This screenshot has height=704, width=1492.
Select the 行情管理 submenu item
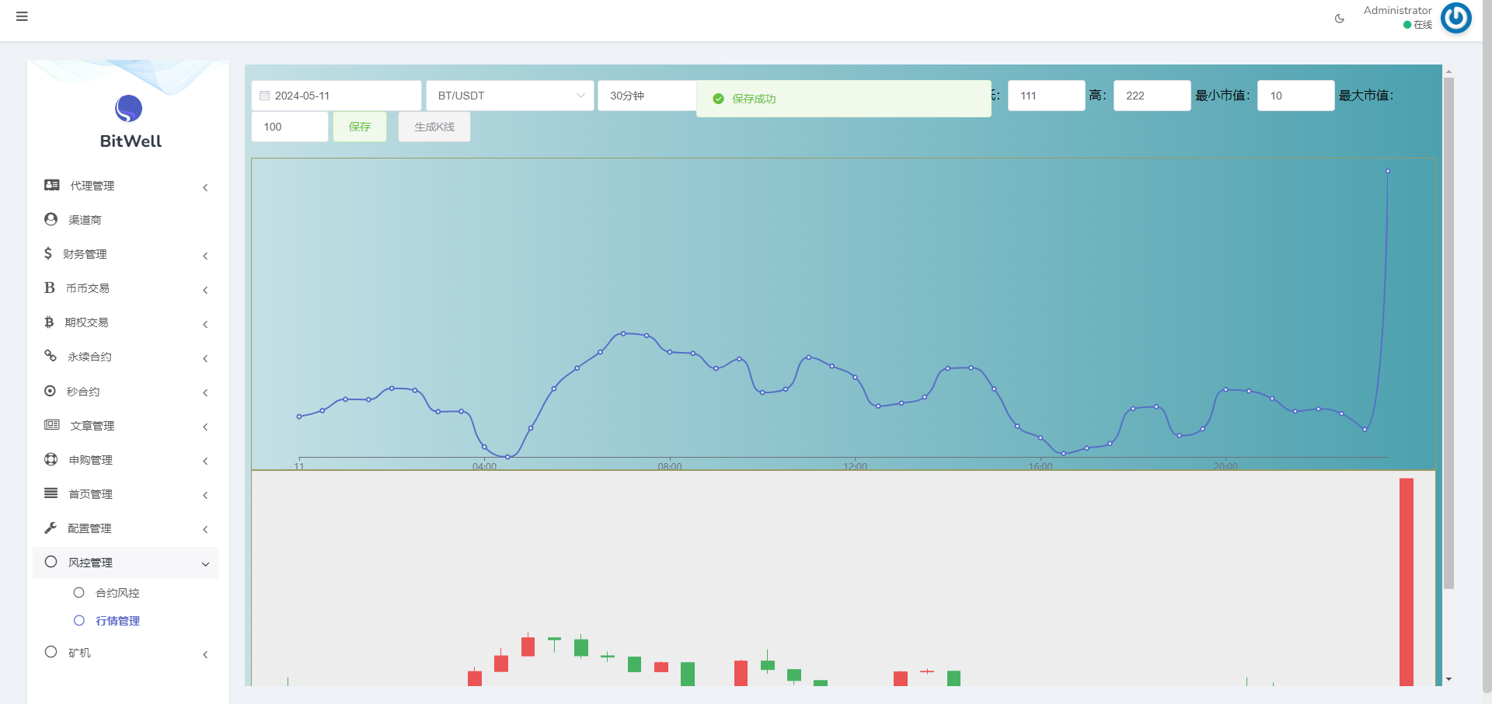[117, 621]
